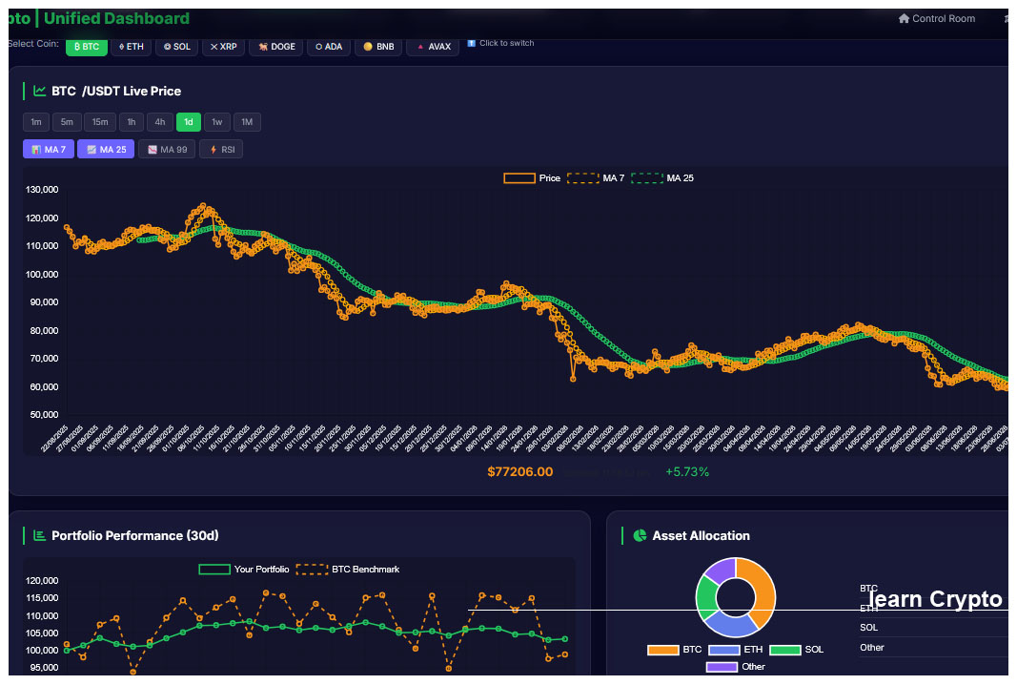Toggle Other legend under donut chart
Viewport: 1017px width, 685px height.
pos(736,667)
